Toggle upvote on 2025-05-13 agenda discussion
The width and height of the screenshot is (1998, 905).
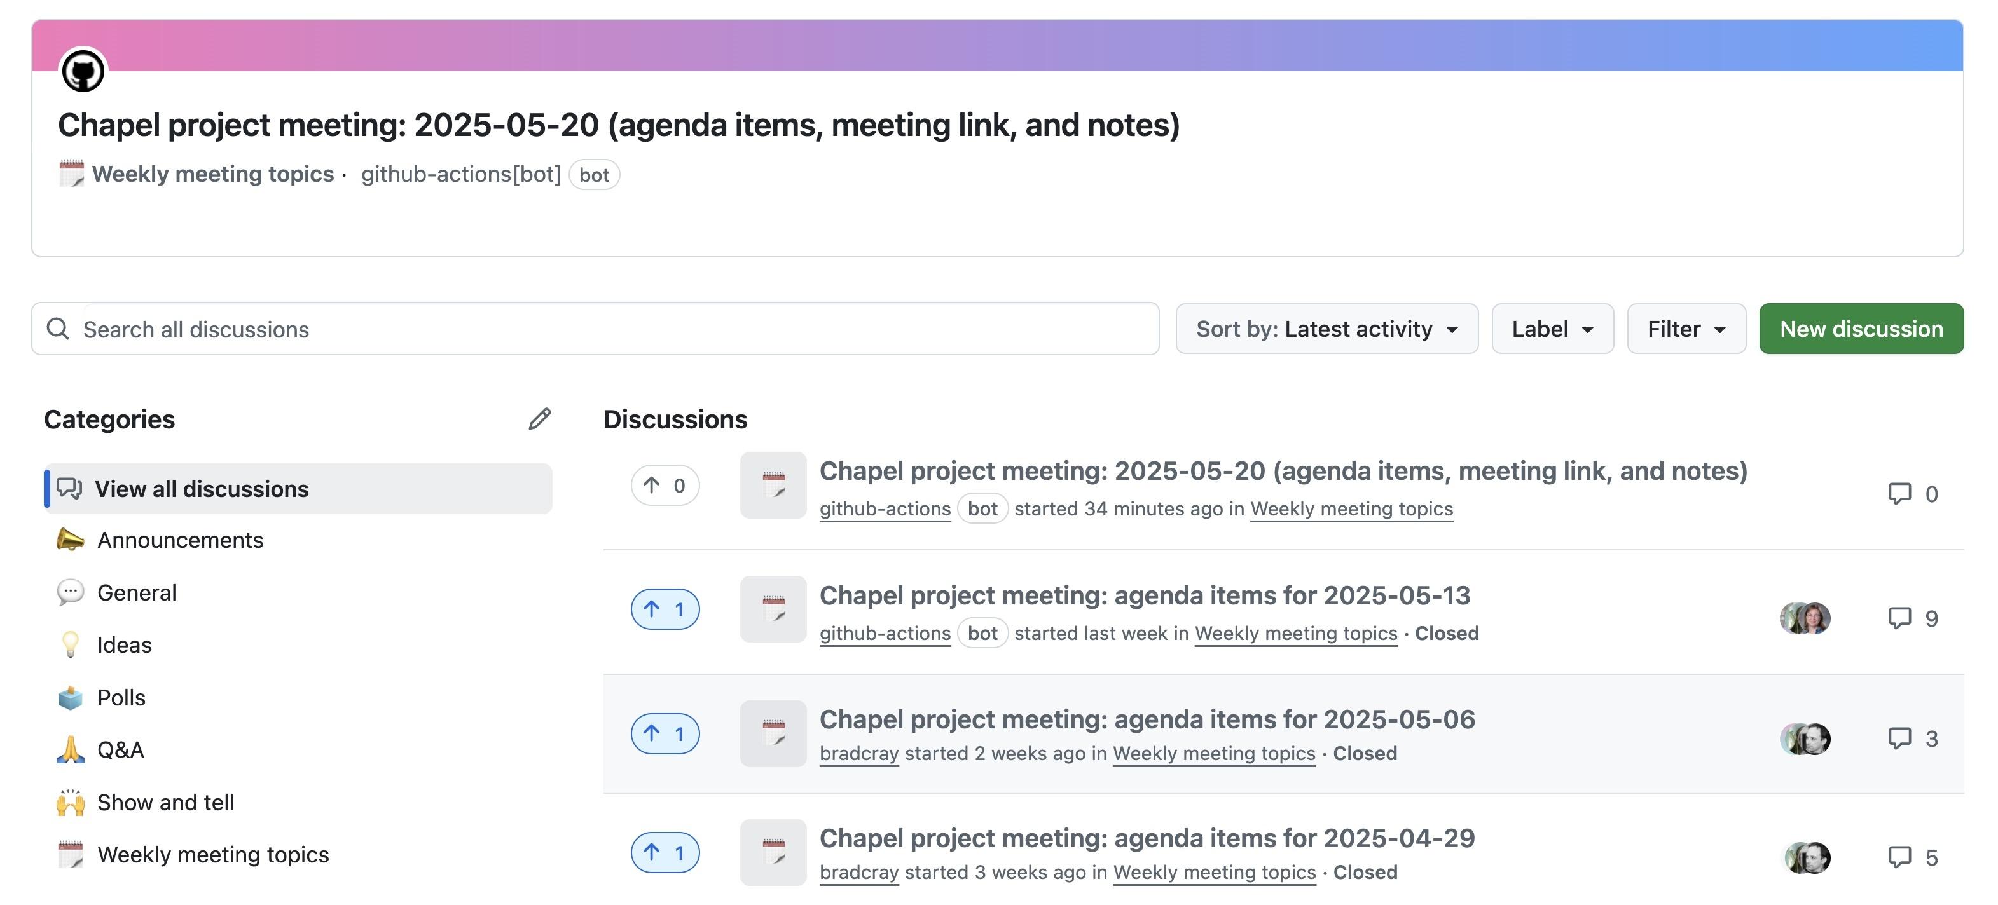665,609
